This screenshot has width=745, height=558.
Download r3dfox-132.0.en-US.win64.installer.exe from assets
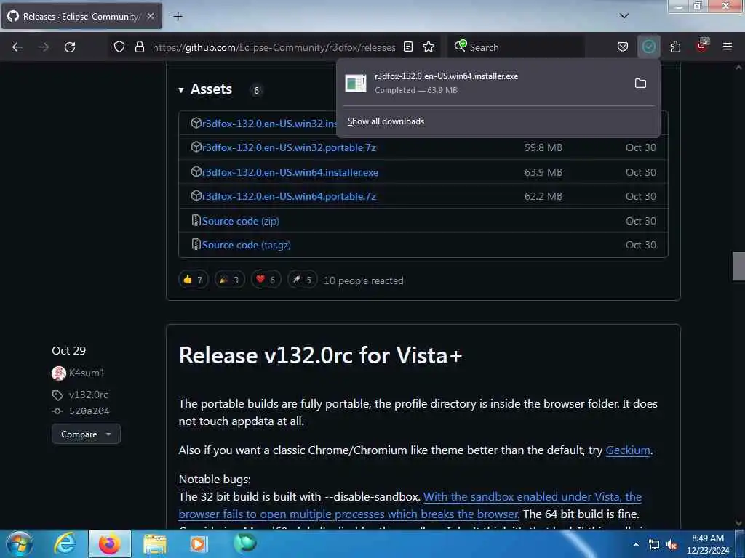point(290,172)
